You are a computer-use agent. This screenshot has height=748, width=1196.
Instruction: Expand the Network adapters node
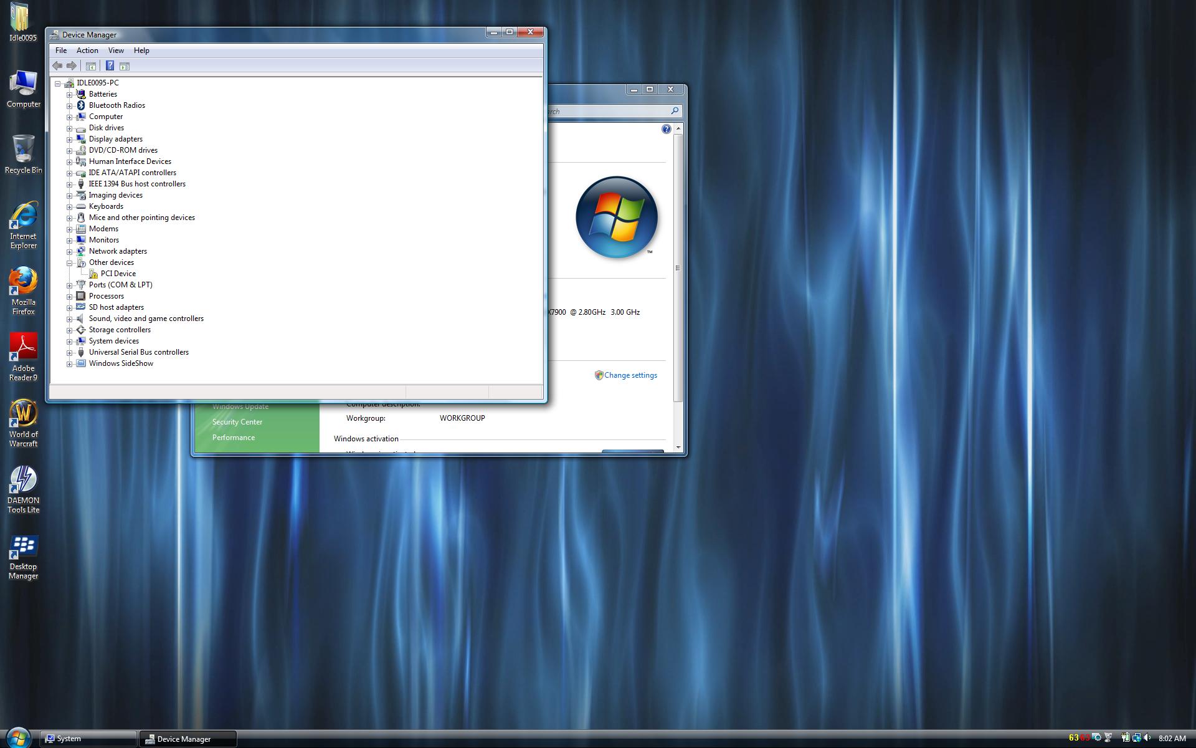pos(70,251)
